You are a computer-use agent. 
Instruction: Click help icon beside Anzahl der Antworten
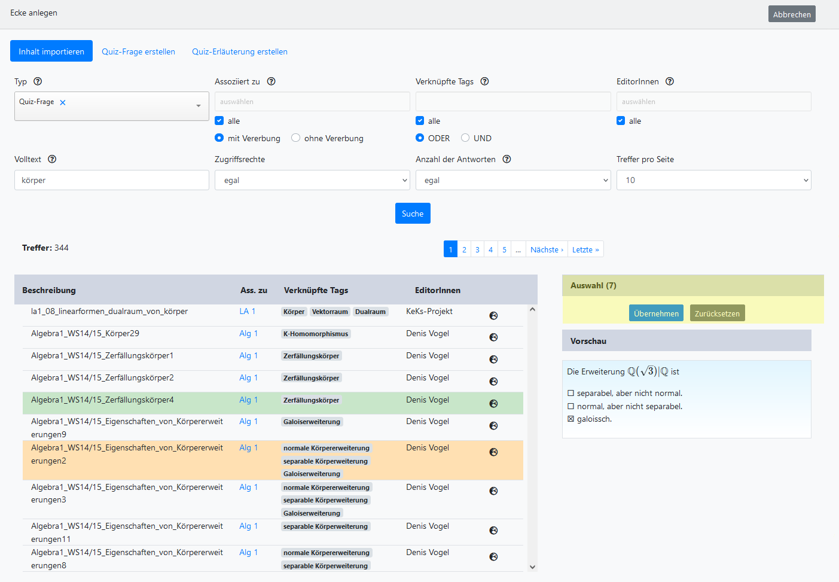coord(507,159)
